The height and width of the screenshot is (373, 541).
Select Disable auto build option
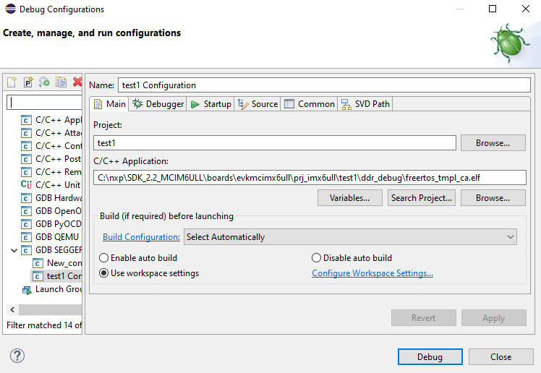[x=317, y=258]
